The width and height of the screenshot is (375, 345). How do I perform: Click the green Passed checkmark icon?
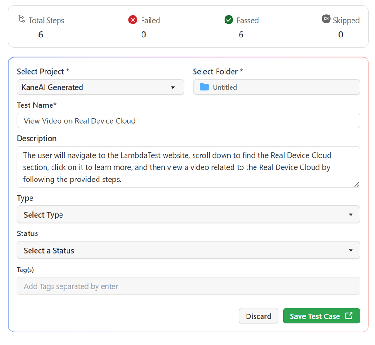(229, 20)
